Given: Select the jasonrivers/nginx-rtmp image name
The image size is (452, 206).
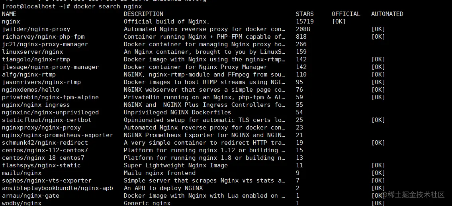Looking at the screenshot, I should pos(41,82).
